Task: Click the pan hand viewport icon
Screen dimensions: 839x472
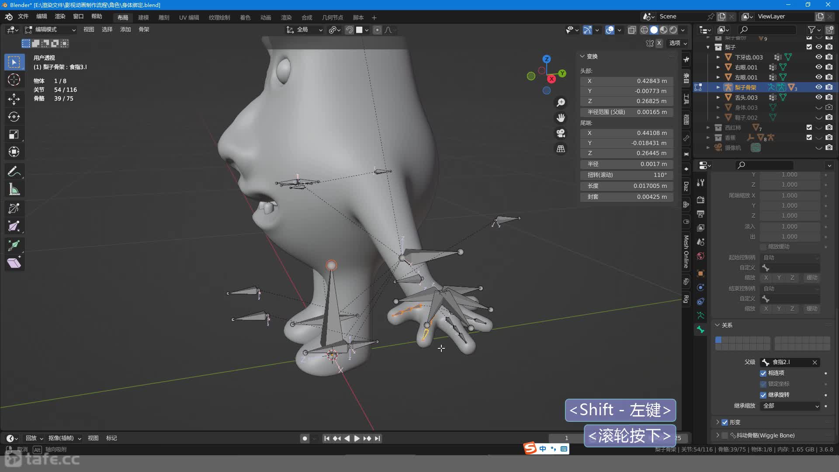Action: coord(561,118)
